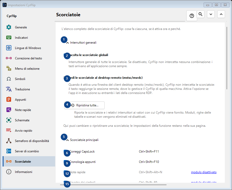Open the Avvio rapido icon
The width and height of the screenshot is (232, 190).
[x=9, y=130]
